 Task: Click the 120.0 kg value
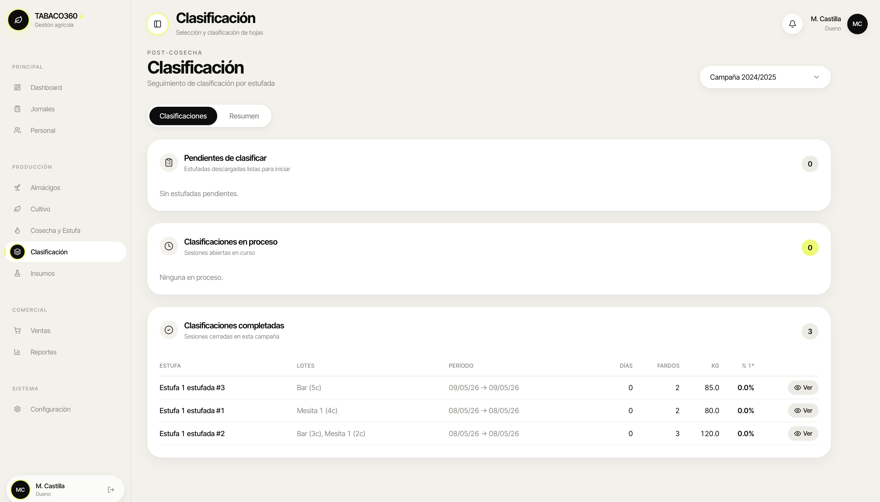click(710, 433)
